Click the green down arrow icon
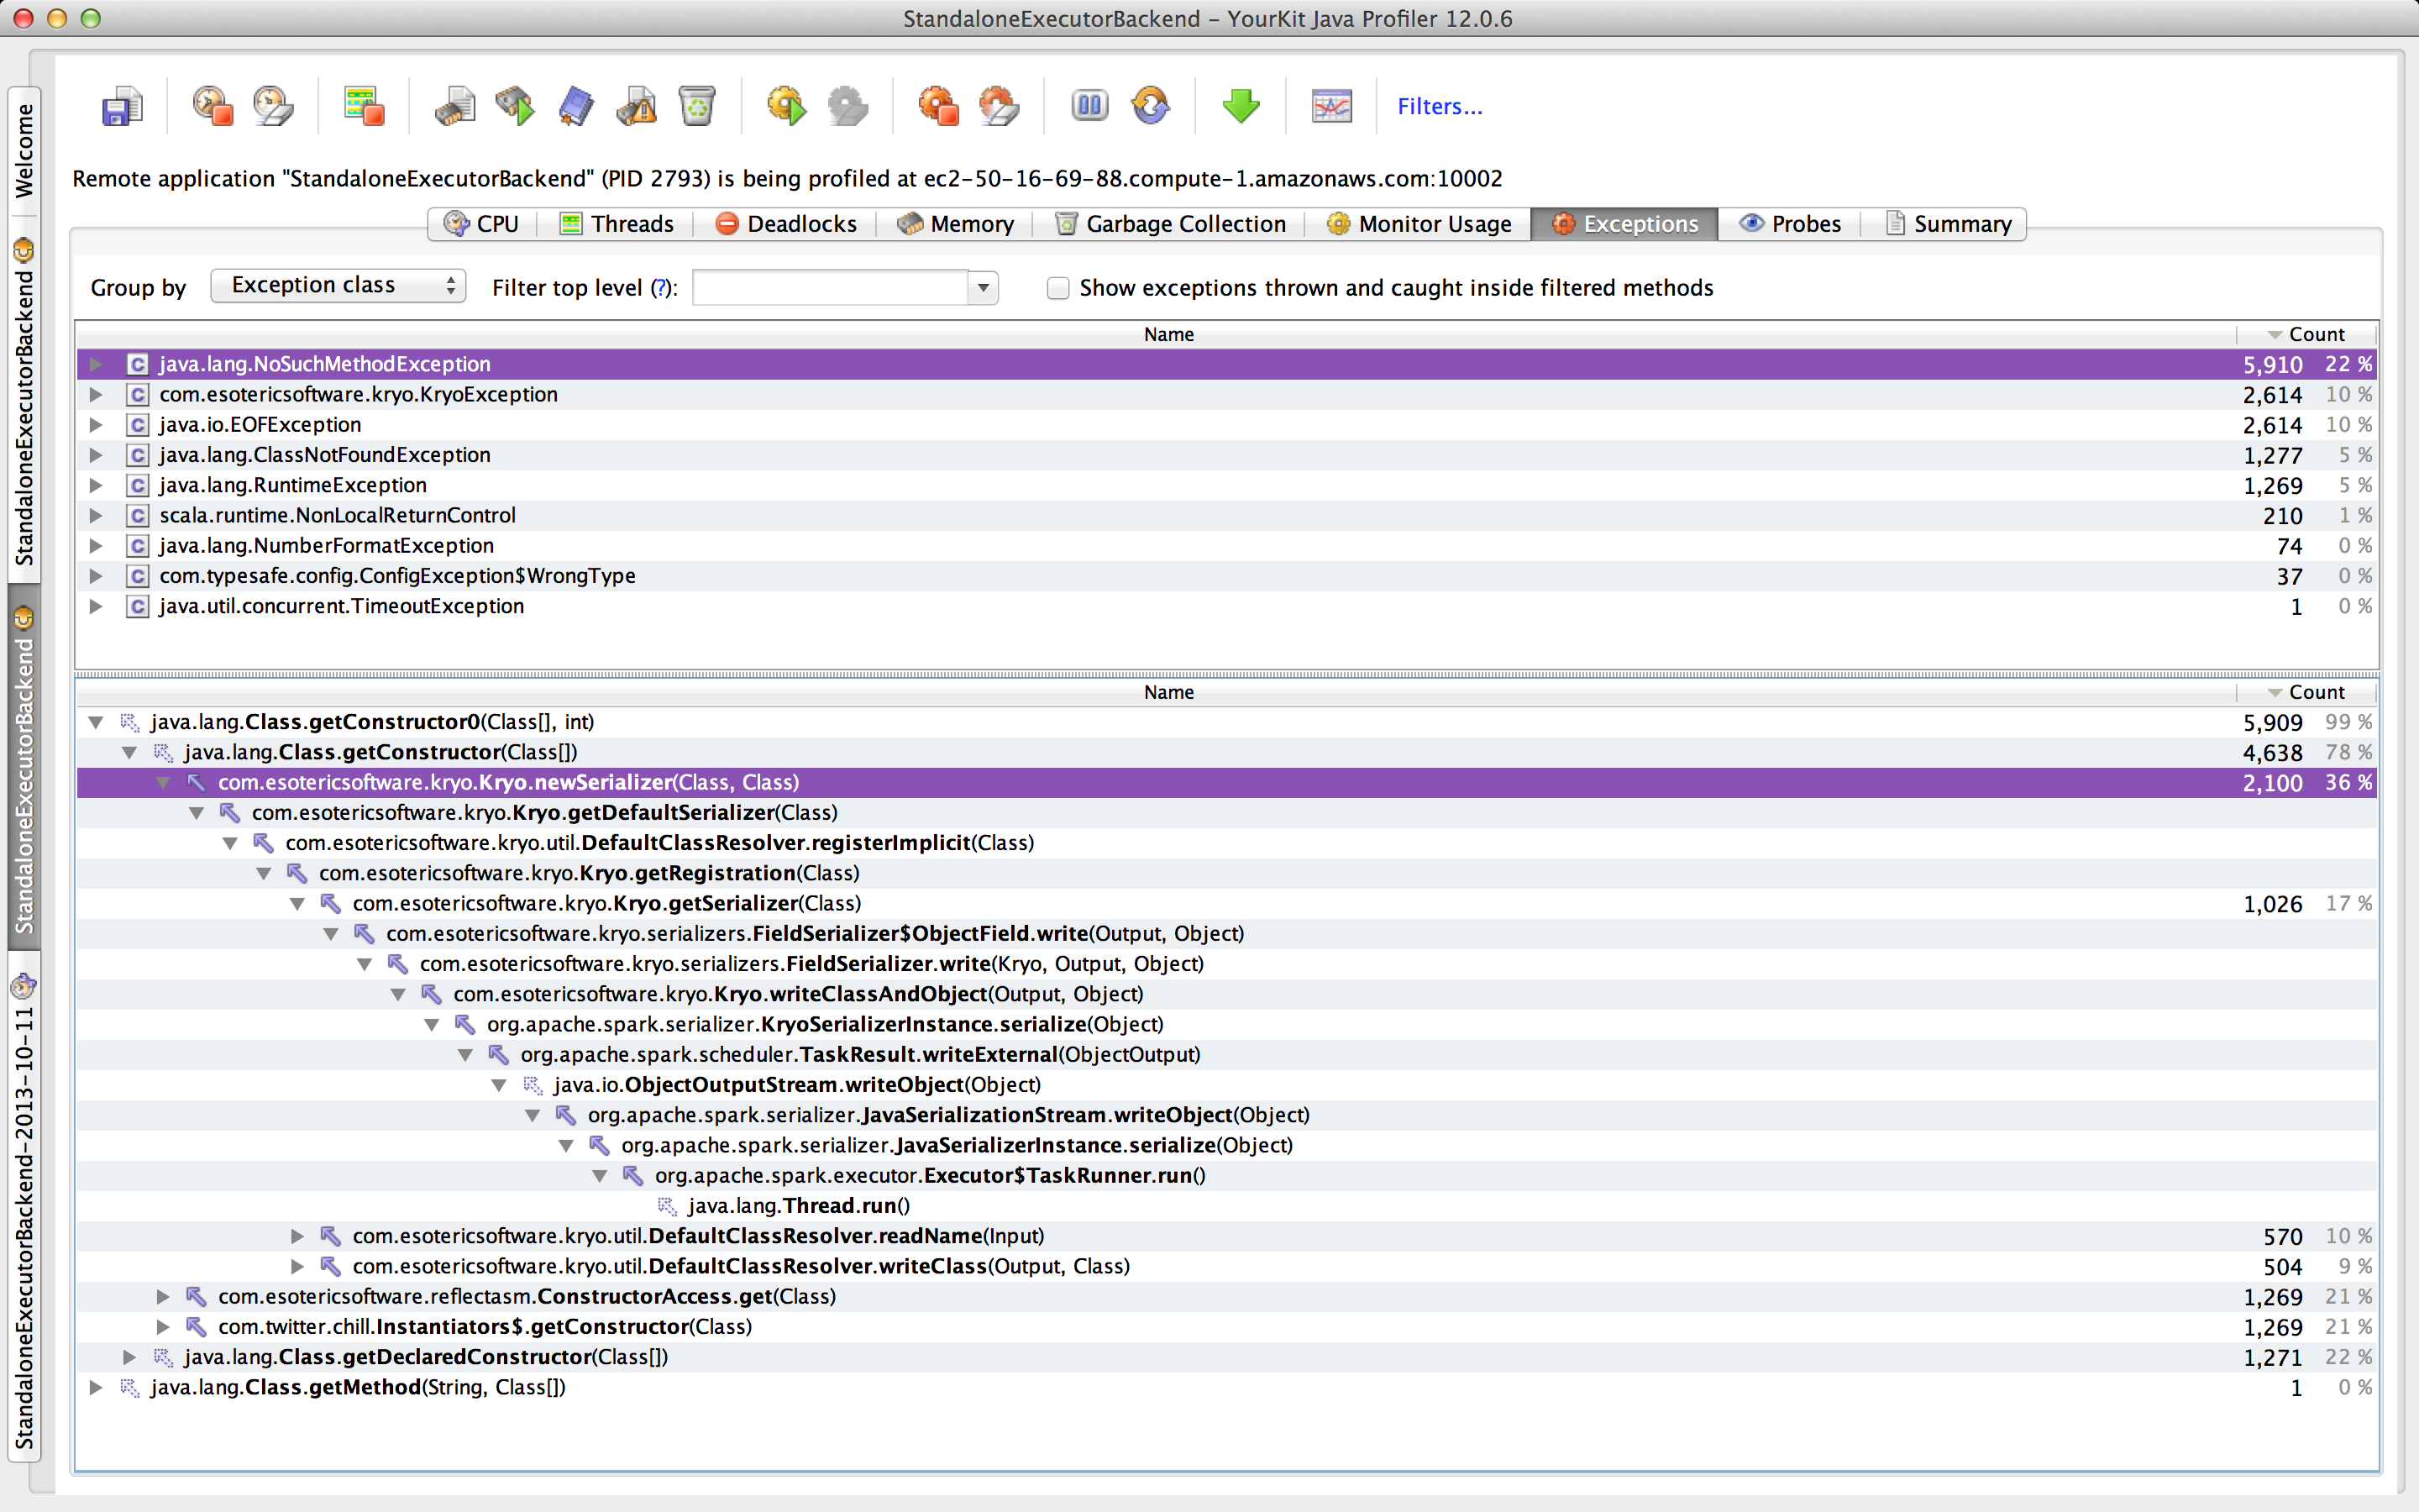The height and width of the screenshot is (1512, 2419). tap(1241, 106)
